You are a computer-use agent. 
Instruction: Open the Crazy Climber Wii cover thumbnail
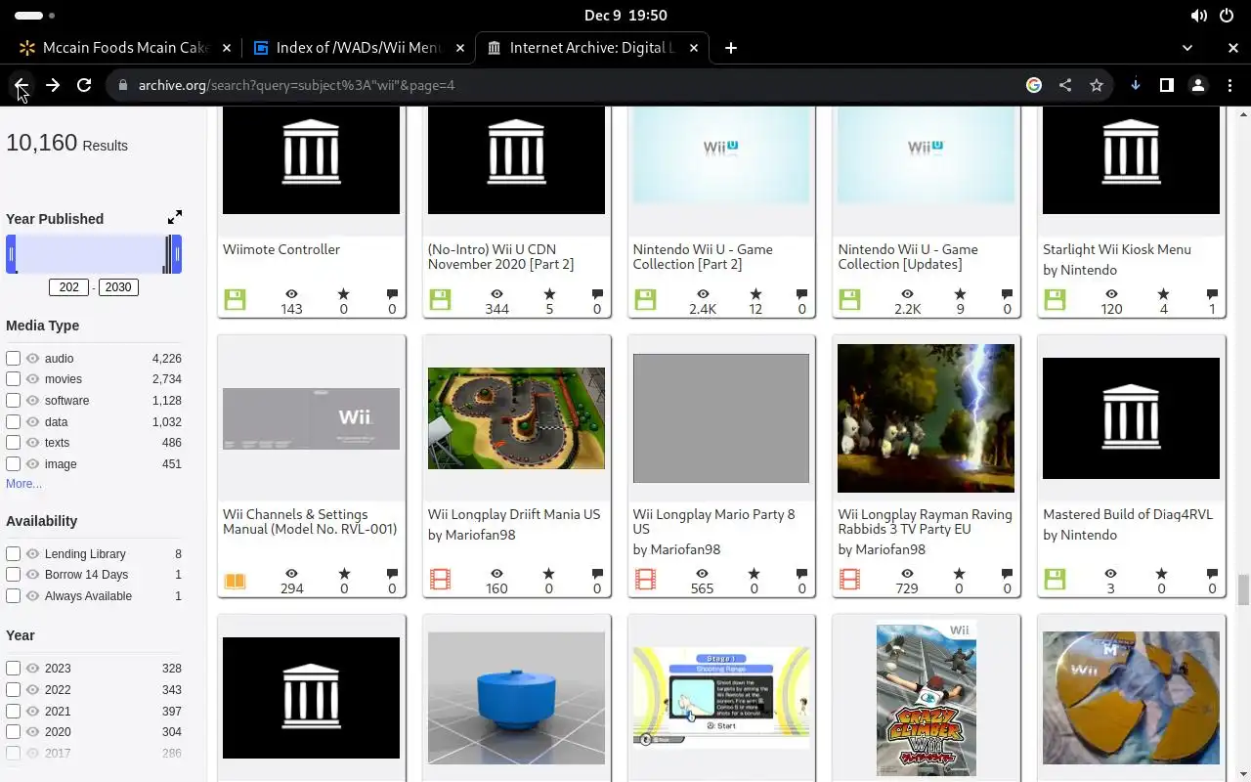coord(926,699)
